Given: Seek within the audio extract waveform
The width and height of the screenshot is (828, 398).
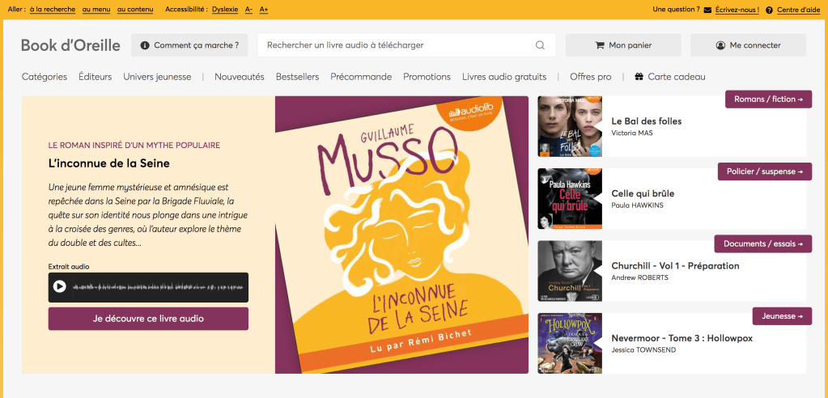Looking at the screenshot, I should (x=158, y=287).
